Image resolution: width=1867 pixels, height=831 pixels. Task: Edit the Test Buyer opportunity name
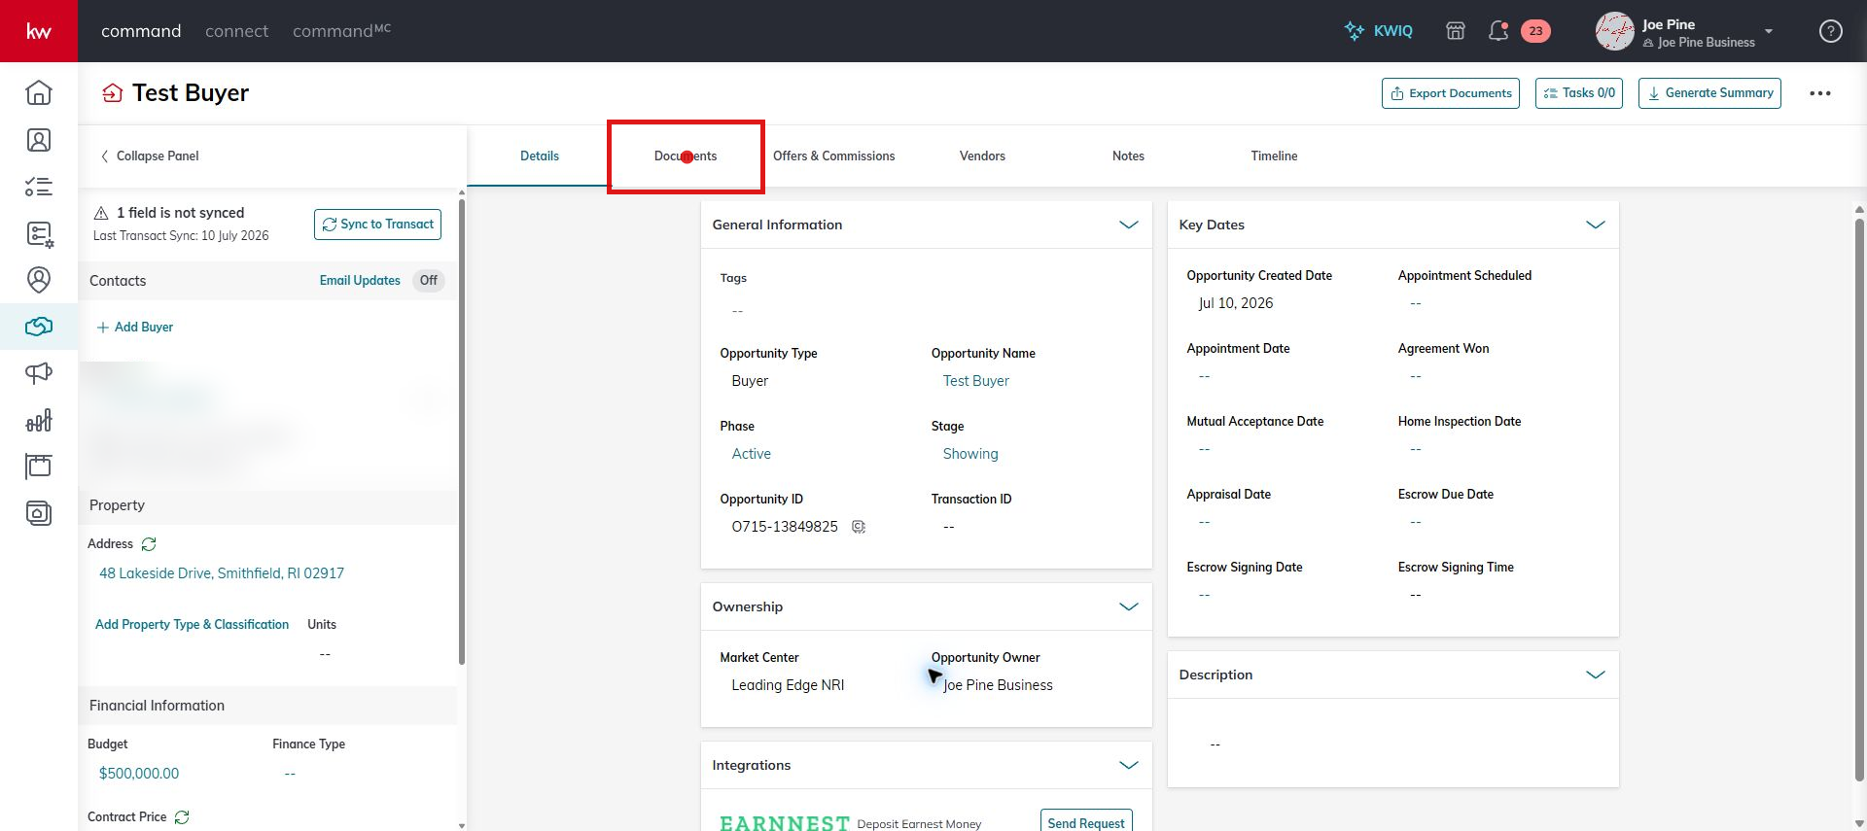[x=976, y=381]
